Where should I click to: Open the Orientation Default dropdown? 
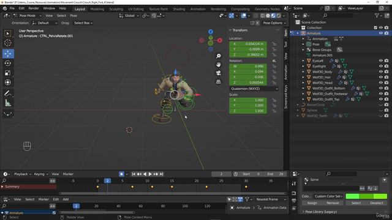(45, 23)
